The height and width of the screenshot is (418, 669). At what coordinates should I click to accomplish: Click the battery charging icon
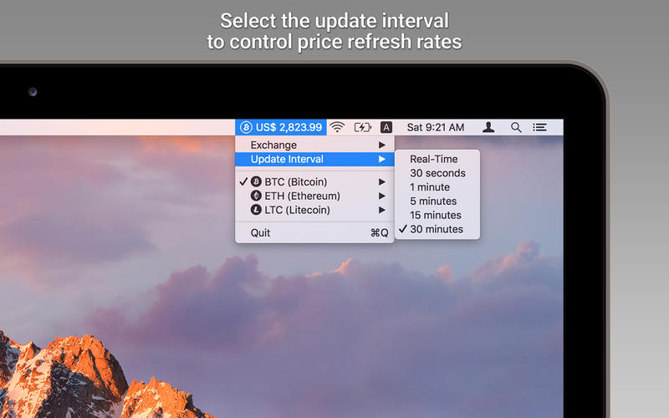click(x=362, y=127)
